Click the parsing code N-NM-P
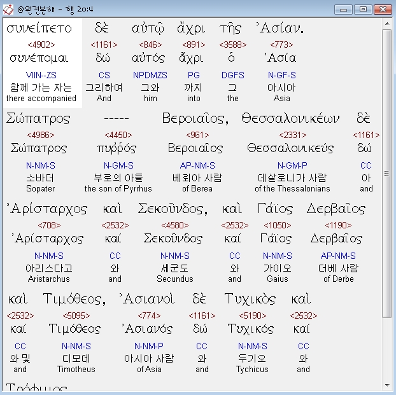 pos(149,346)
